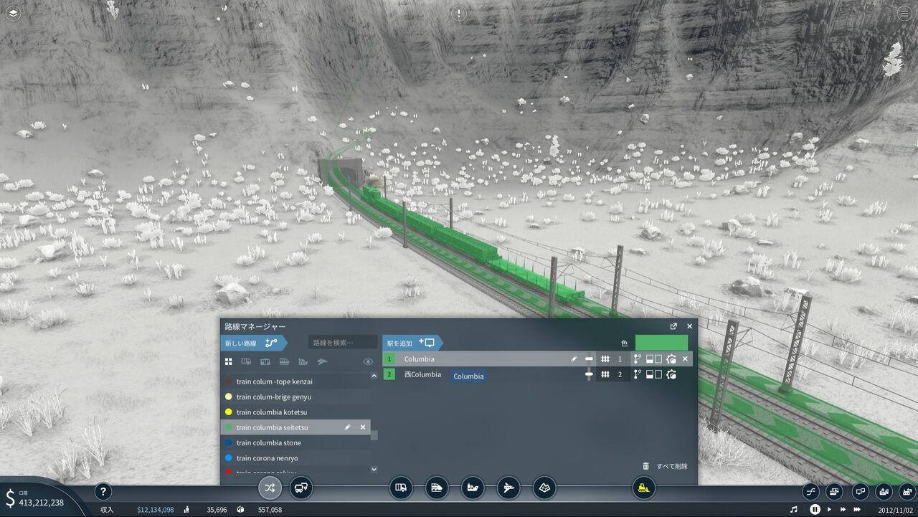Click the $12,134,098 income value
The image size is (918, 517).
click(156, 510)
